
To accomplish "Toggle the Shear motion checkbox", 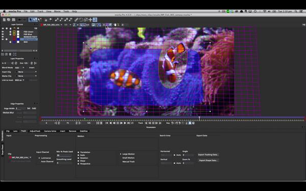I will pyautogui.click(x=79, y=161).
